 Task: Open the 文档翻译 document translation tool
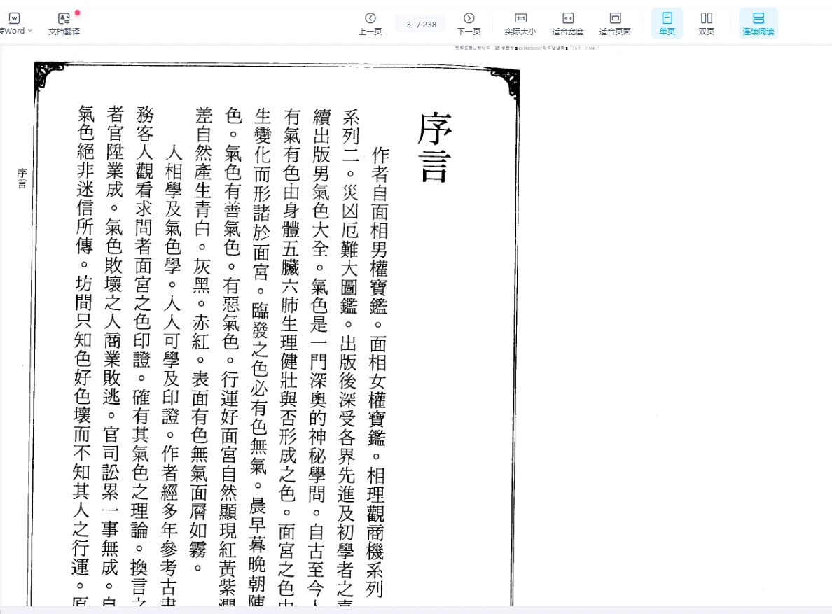(64, 24)
